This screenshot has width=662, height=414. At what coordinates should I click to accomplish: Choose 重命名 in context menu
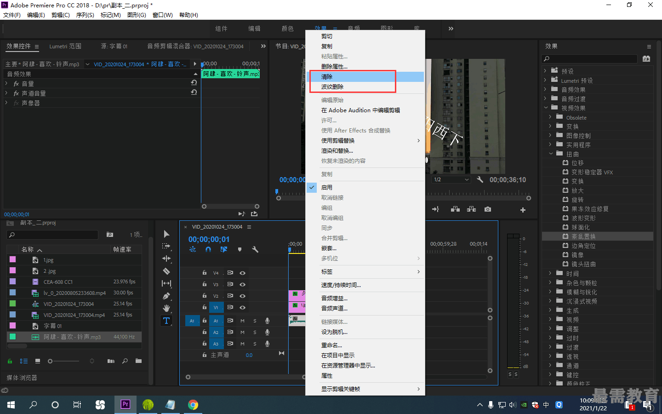[365, 345]
